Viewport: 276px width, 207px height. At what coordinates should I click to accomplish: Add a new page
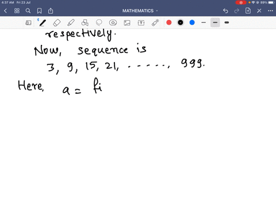click(x=248, y=11)
